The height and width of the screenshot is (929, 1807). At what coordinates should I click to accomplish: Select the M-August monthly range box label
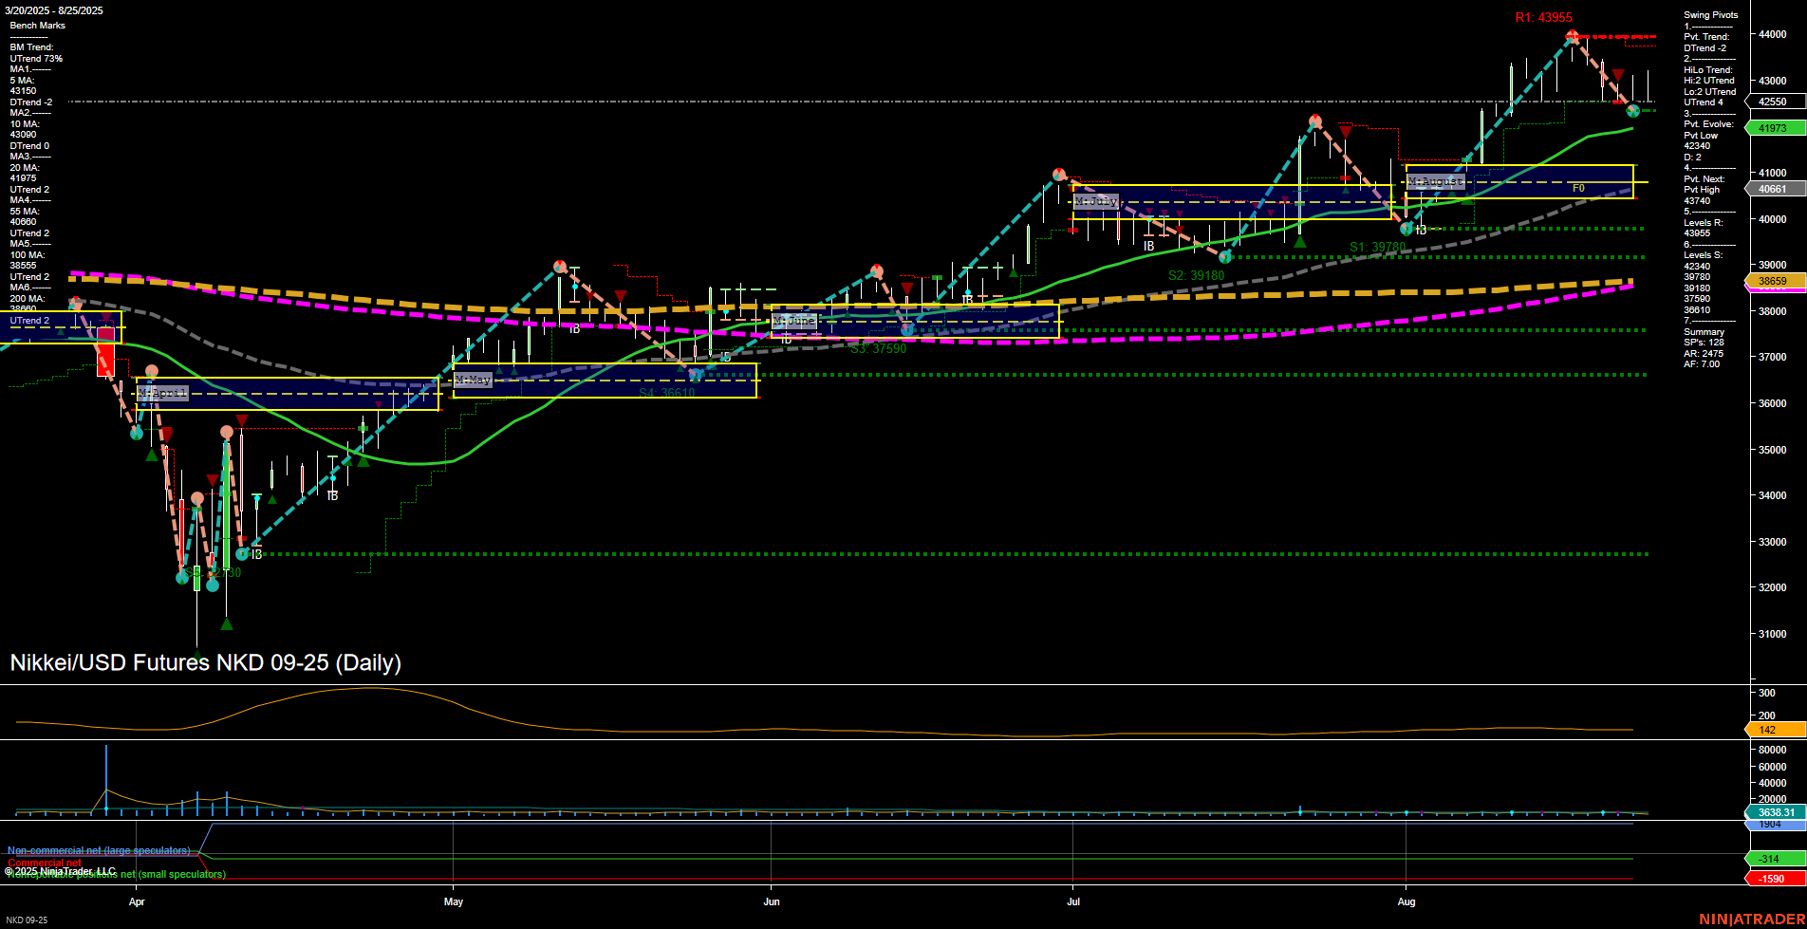tap(1435, 179)
